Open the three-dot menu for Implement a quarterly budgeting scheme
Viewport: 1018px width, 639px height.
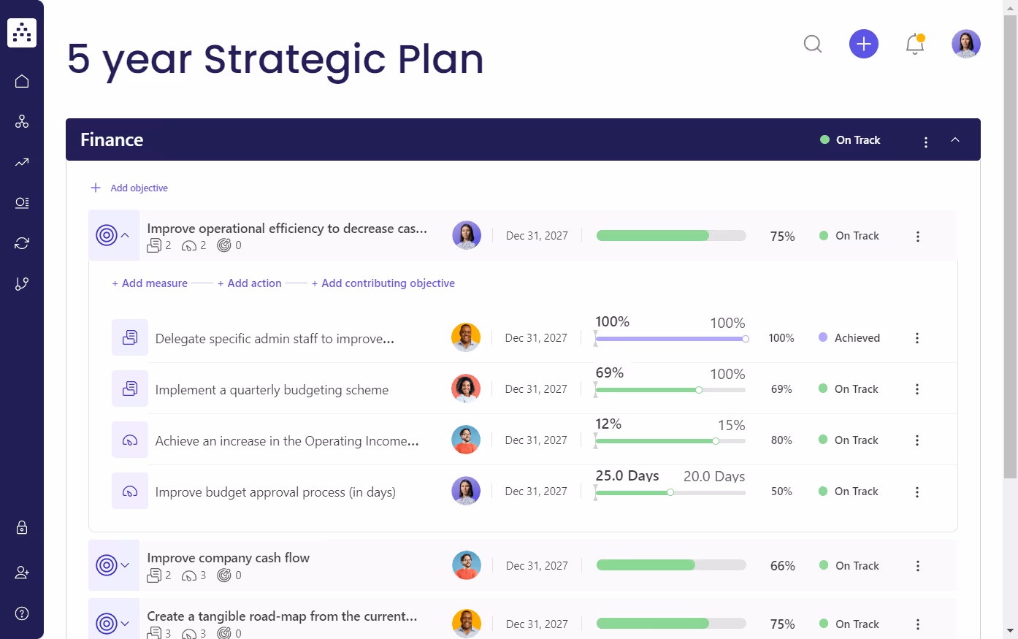pos(917,389)
